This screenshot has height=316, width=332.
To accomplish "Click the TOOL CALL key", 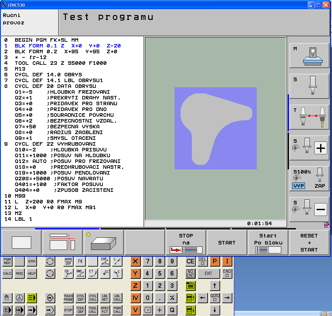I will (x=93, y=310).
